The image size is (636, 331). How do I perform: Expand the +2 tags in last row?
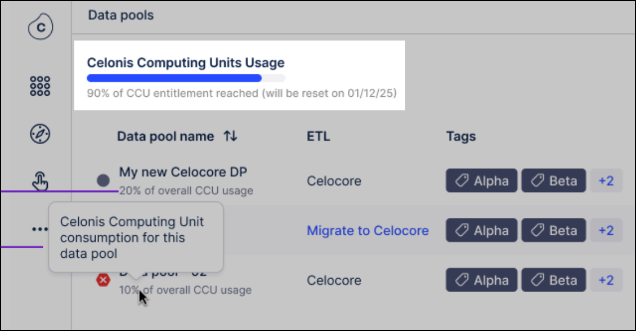coord(606,280)
